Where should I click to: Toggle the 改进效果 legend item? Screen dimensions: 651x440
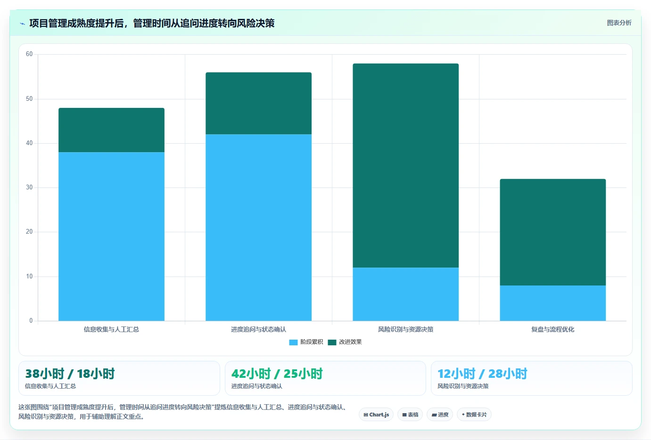(x=345, y=342)
